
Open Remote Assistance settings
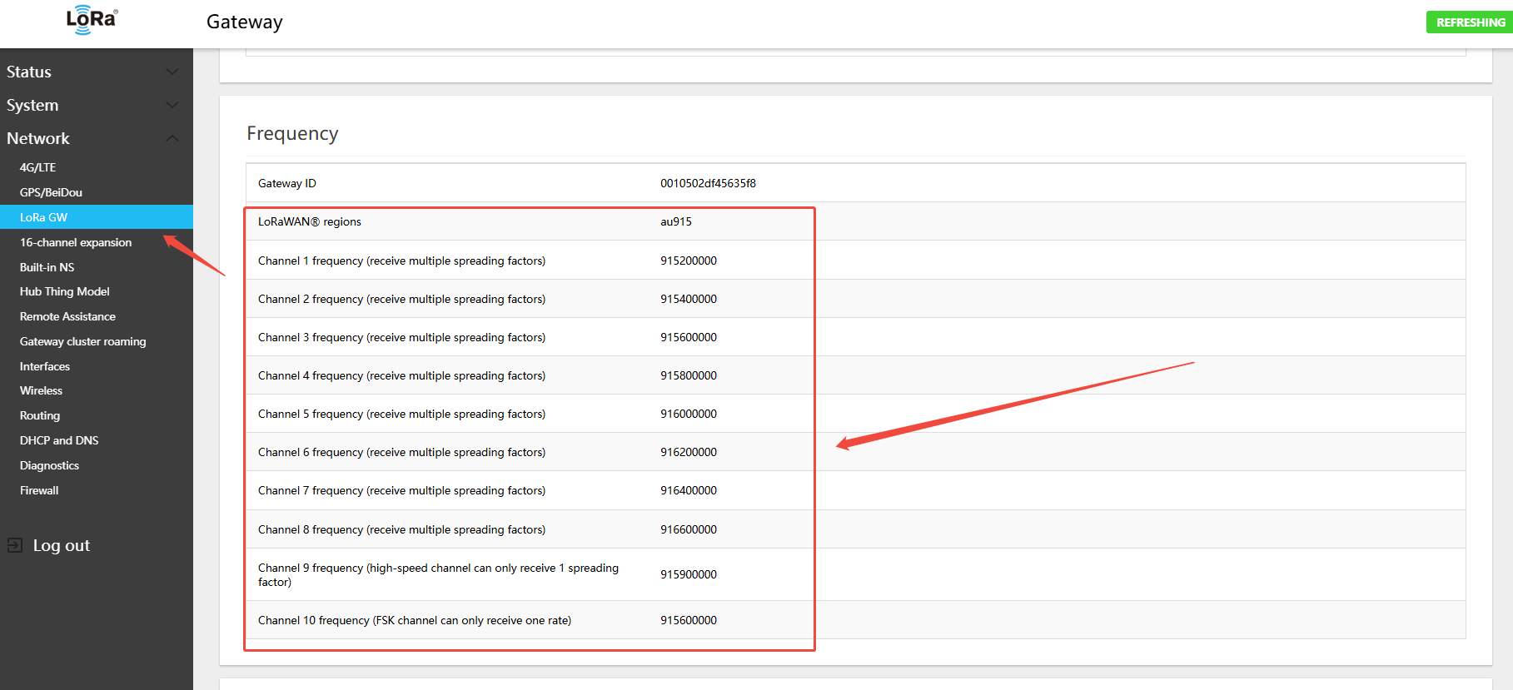[67, 316]
